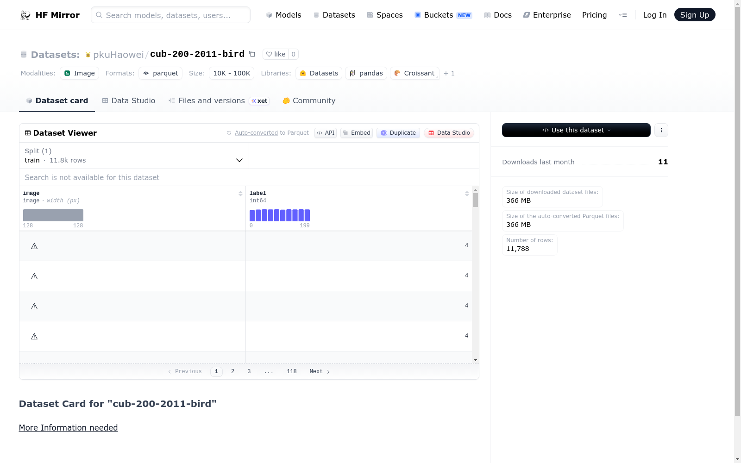Click the Embed button

(357, 133)
